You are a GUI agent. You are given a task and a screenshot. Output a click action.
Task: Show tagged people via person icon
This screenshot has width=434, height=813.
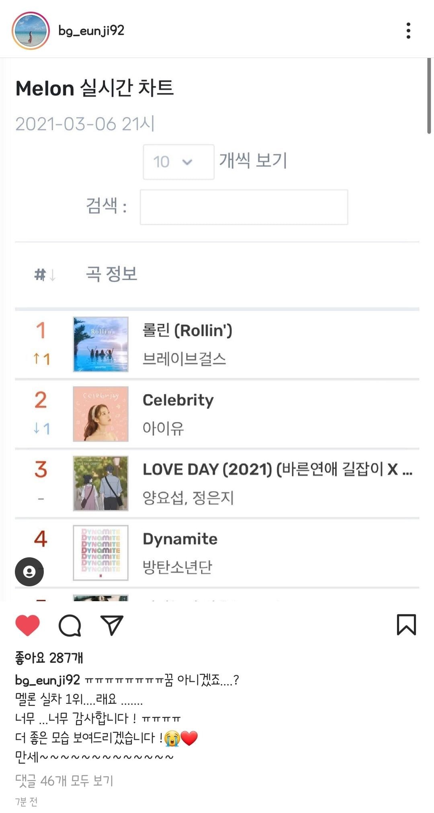pyautogui.click(x=29, y=571)
